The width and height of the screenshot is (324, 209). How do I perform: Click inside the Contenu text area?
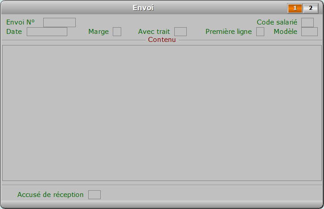pyautogui.click(x=162, y=113)
